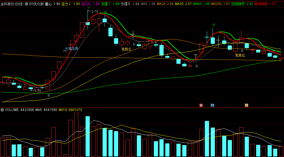Viewport: 284px width, 157px height.
Task: Click the S sell marker near the 2.75 peak
Action: (106, 12)
